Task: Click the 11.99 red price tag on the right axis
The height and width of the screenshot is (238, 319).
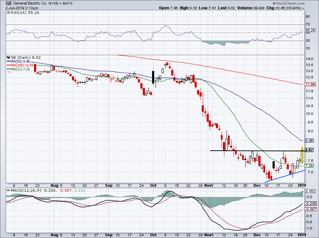Action: (310, 85)
